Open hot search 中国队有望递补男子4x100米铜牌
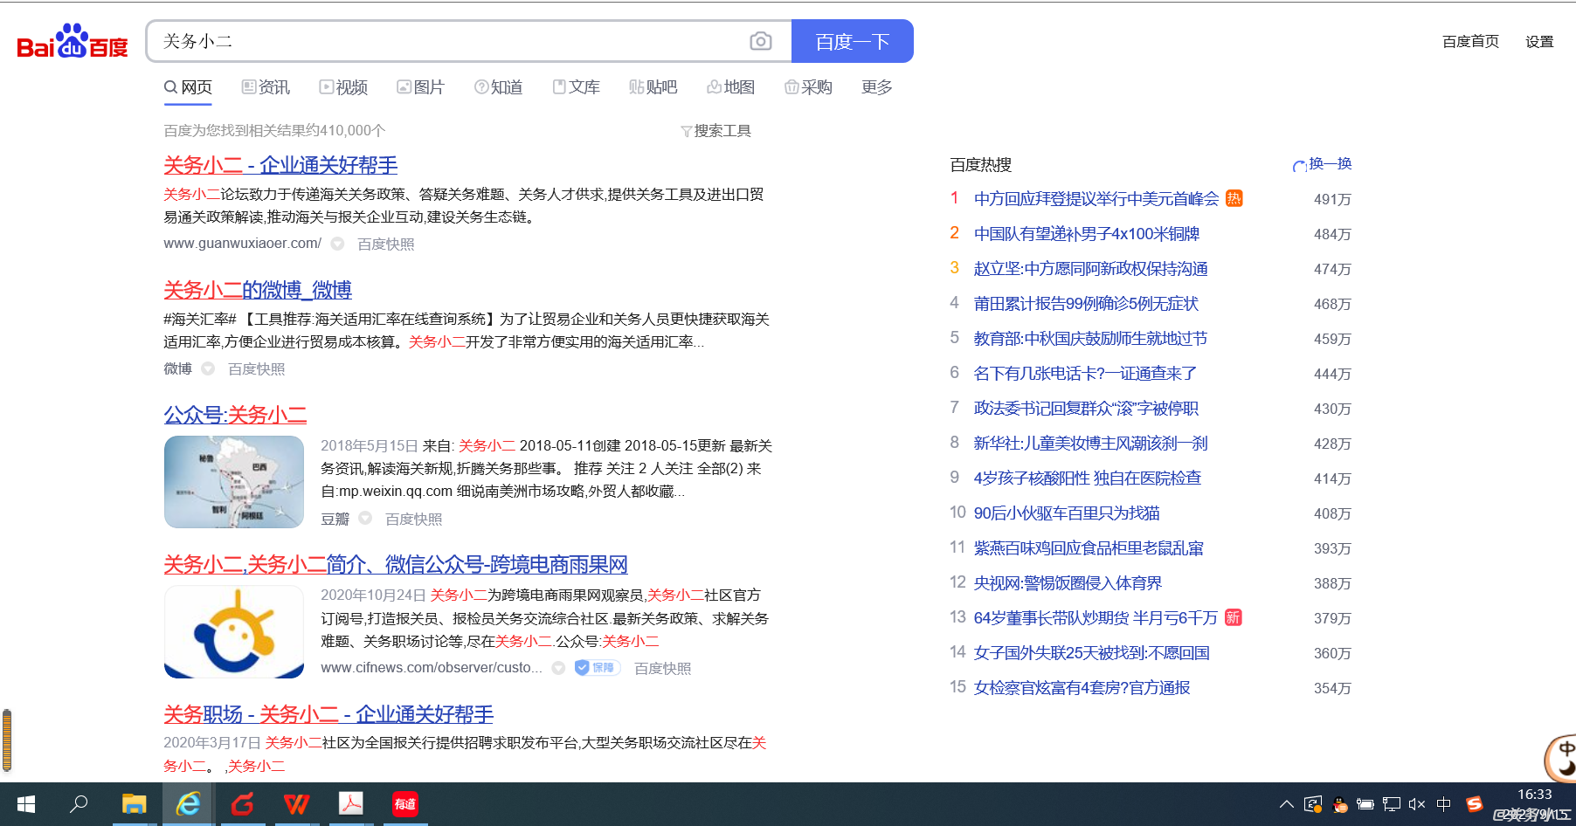The image size is (1576, 826). 1086,233
